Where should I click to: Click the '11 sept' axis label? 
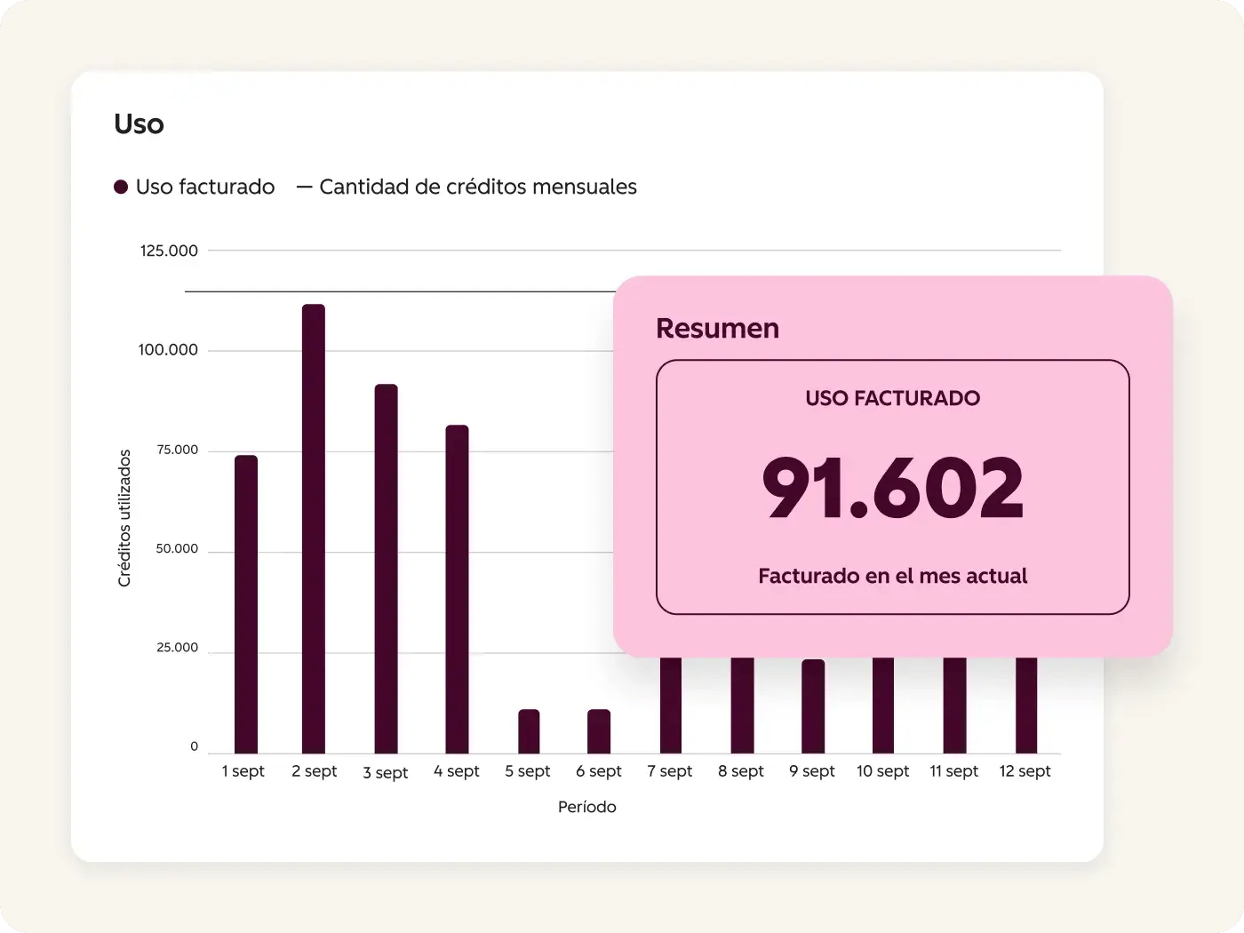pyautogui.click(x=954, y=771)
